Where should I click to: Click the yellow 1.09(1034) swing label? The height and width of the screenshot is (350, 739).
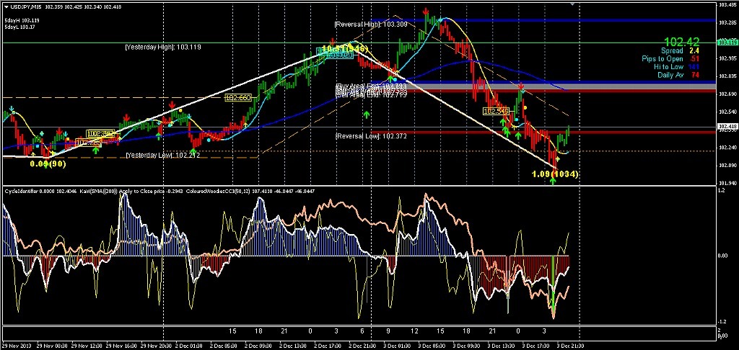(x=555, y=174)
